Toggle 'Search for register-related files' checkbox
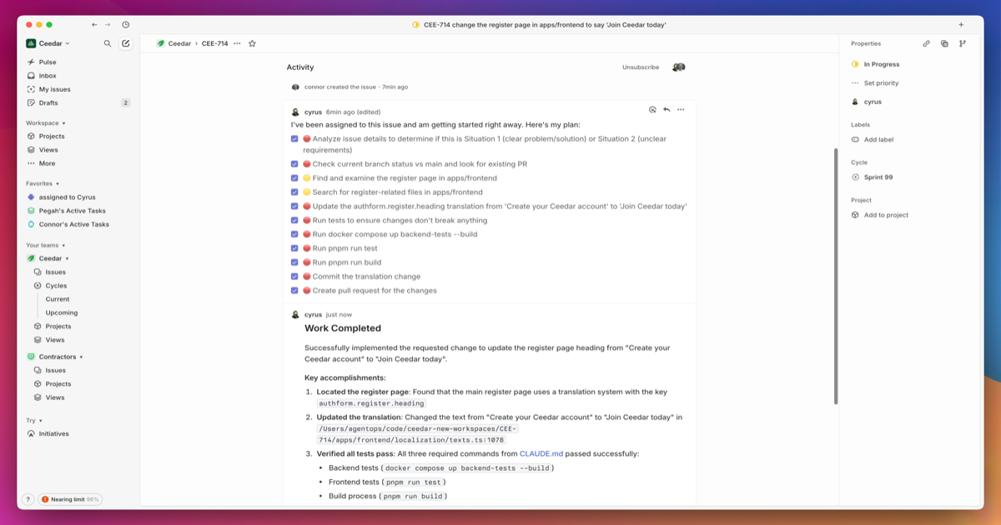The width and height of the screenshot is (1001, 525). tap(294, 192)
